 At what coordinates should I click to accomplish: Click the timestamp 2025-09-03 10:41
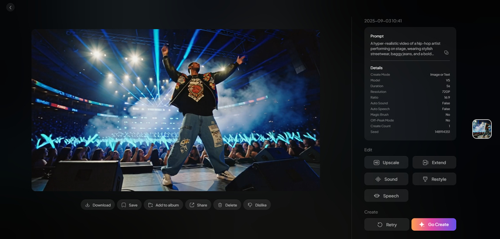pos(383,21)
